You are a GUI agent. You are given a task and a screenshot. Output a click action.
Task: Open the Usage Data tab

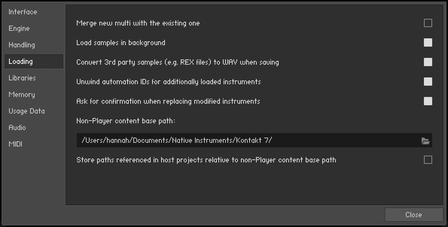27,111
